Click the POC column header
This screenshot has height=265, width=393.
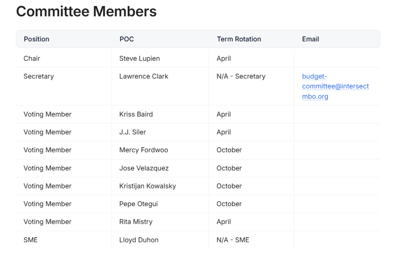pyautogui.click(x=127, y=39)
